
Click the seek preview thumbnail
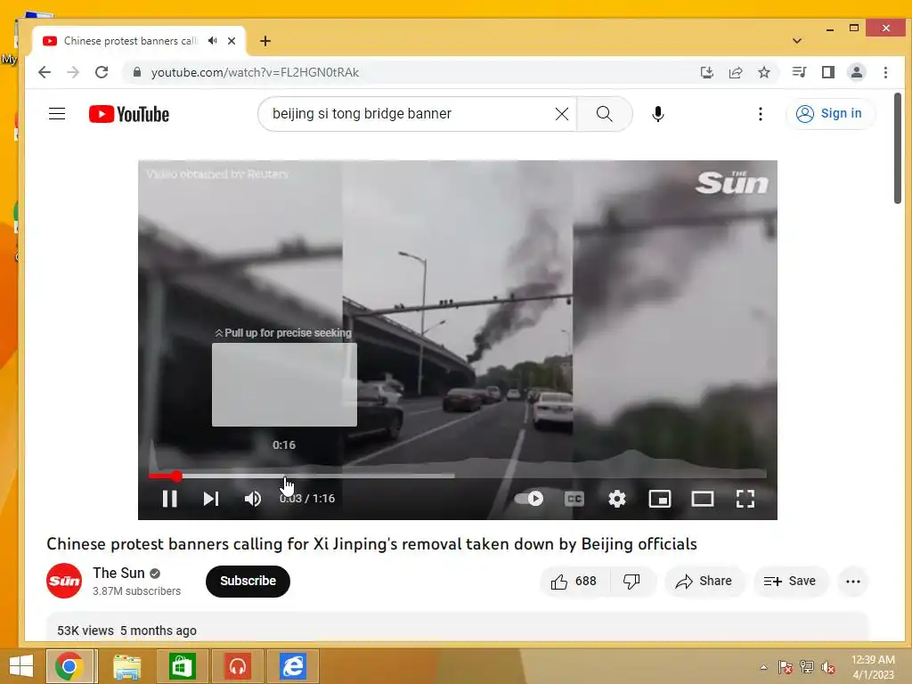click(x=284, y=385)
